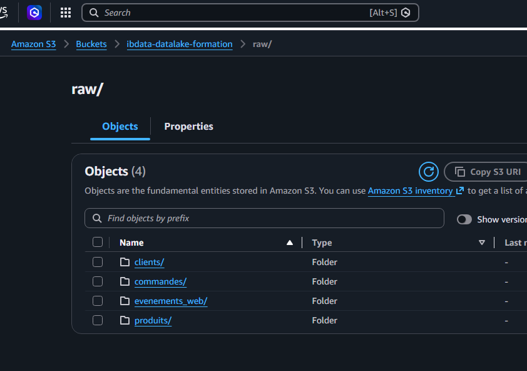Screen dimensions: 527x371
Task: Click the copy icon in Copy S3 URI
Action: point(460,172)
